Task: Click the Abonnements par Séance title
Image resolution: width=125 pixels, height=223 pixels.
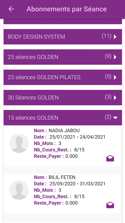Action: point(67,9)
